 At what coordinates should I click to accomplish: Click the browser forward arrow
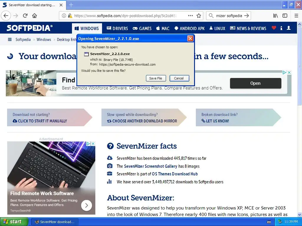click(x=16, y=16)
